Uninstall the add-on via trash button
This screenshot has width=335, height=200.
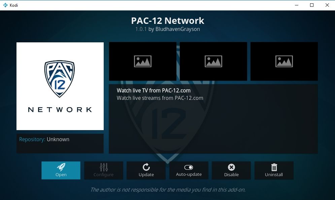274,170
